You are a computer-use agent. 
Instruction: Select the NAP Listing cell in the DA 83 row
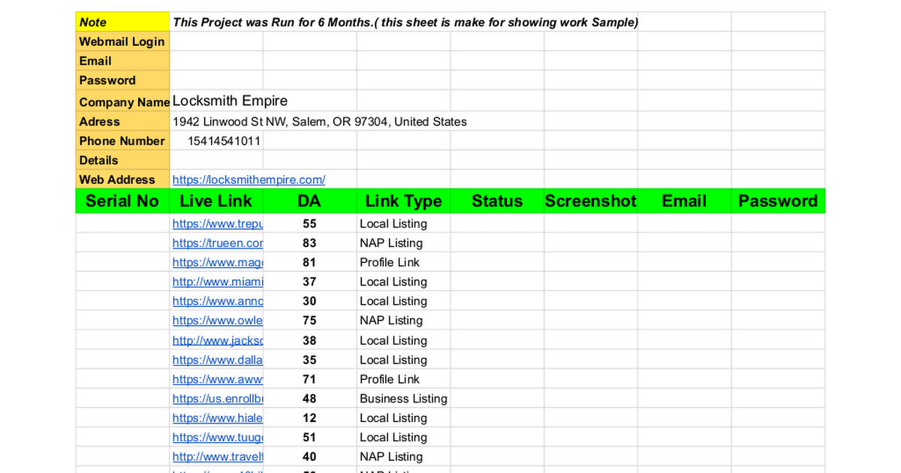click(403, 243)
